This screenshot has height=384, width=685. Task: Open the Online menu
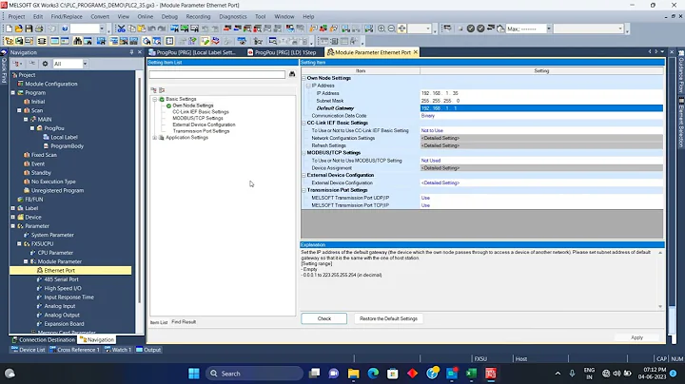coord(145,16)
